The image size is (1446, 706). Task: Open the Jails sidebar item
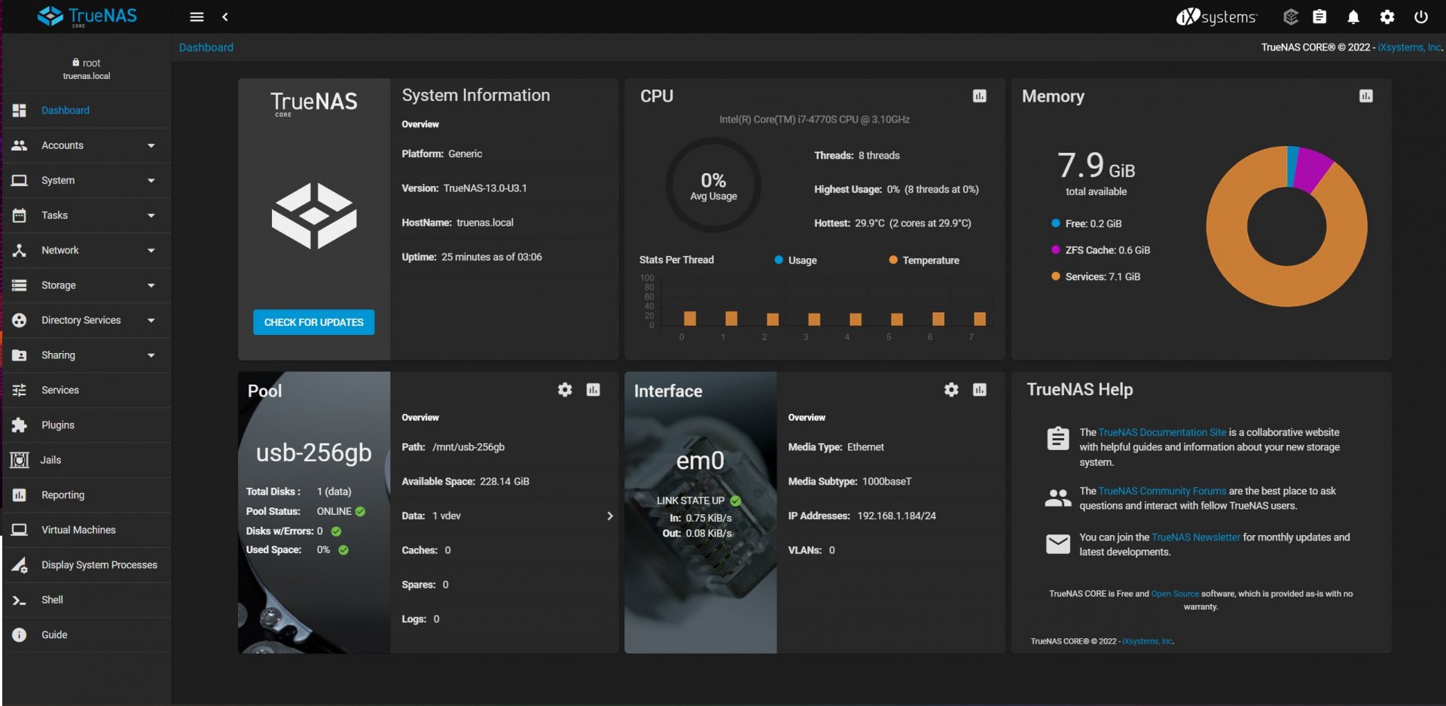(87, 460)
